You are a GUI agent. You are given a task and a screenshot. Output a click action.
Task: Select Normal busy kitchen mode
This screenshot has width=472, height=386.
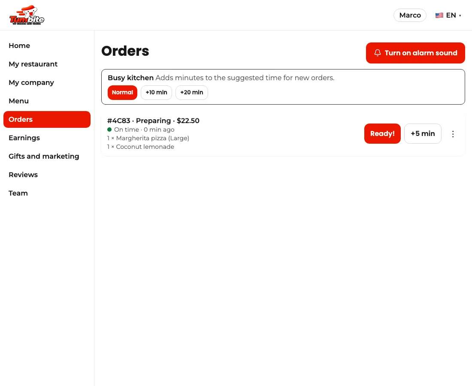click(123, 92)
